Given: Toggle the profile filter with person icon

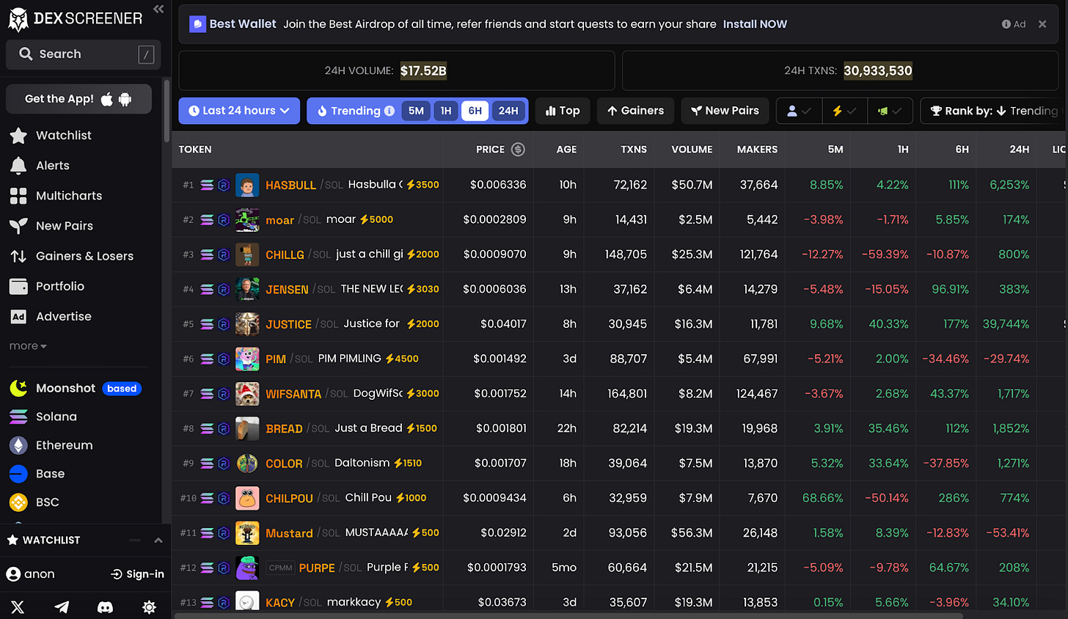Looking at the screenshot, I should 799,111.
